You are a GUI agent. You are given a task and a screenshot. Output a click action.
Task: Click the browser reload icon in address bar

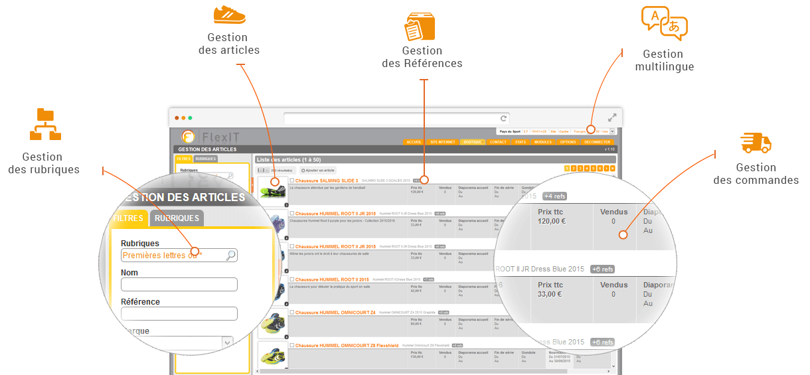point(504,118)
